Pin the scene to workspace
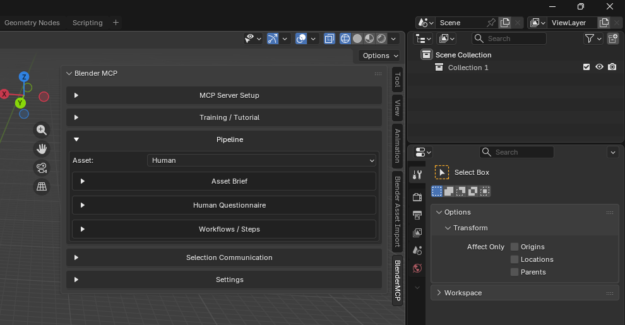The width and height of the screenshot is (625, 325). pyautogui.click(x=491, y=23)
